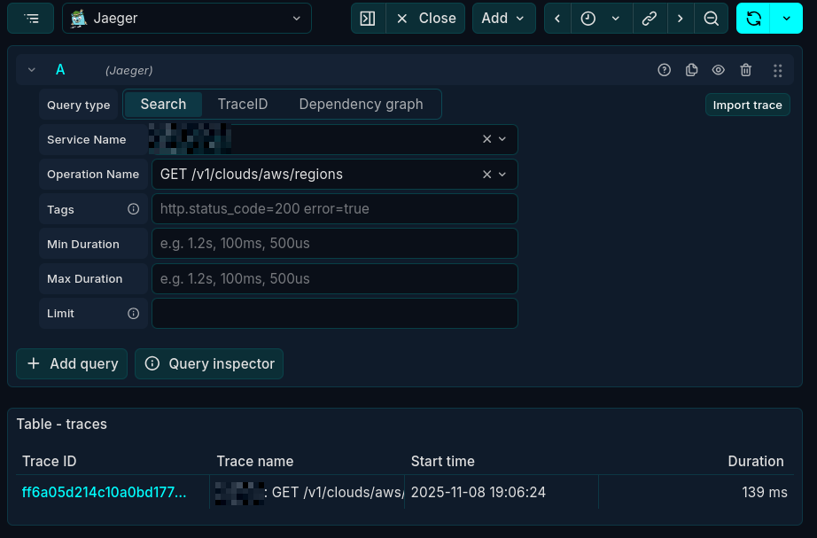Screen dimensions: 817x538
Task: Grab the query drag handle icon
Action: point(777,70)
